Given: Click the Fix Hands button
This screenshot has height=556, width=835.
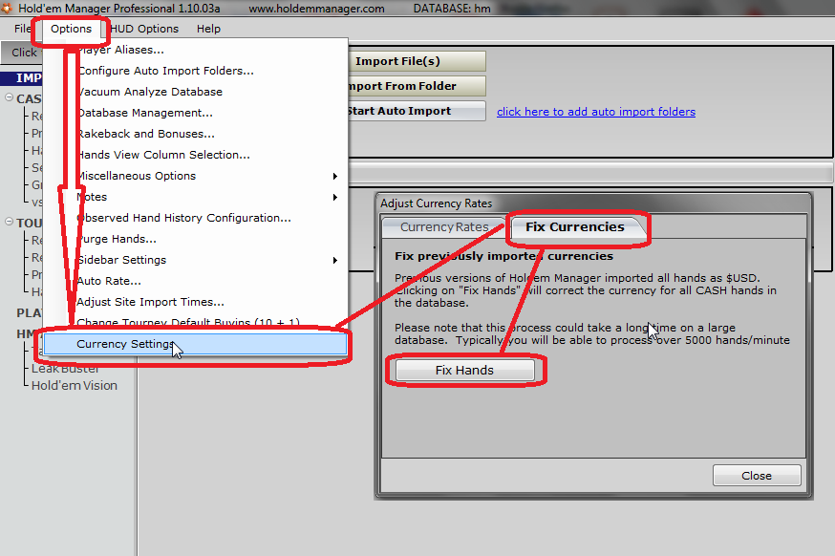Looking at the screenshot, I should pos(465,370).
